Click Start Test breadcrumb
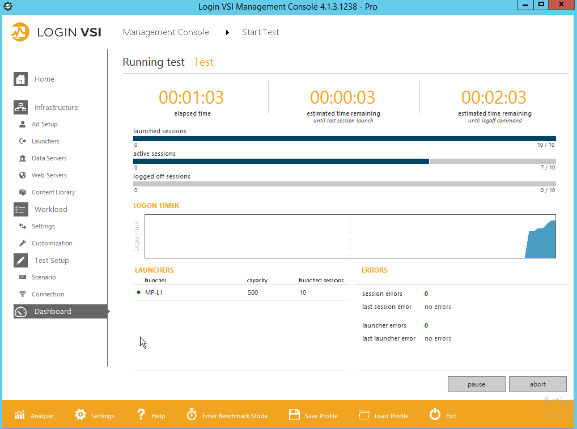577x429 pixels. point(260,32)
